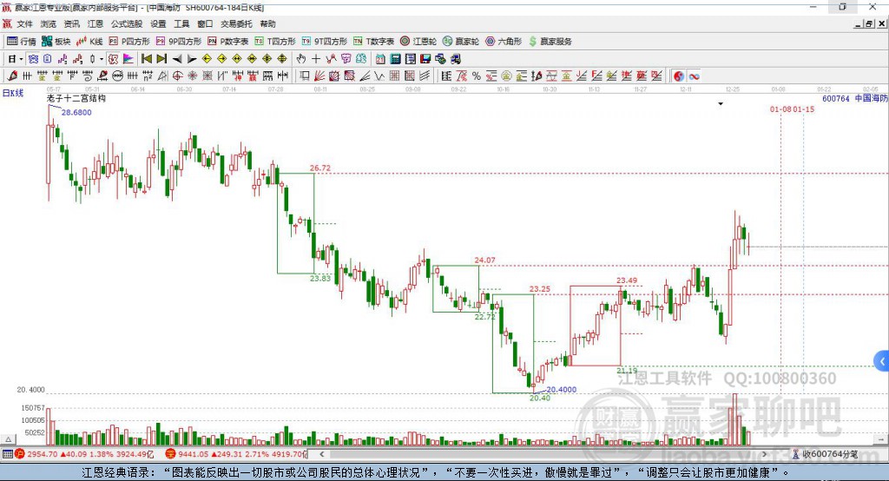Click the 老子十二宫结构 chart label

(76, 98)
